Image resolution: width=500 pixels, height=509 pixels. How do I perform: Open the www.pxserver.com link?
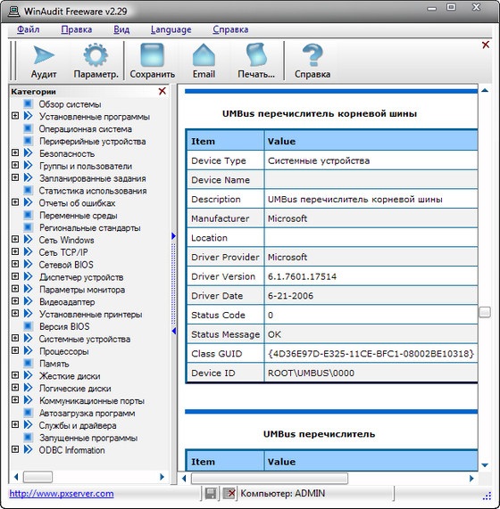click(x=62, y=494)
